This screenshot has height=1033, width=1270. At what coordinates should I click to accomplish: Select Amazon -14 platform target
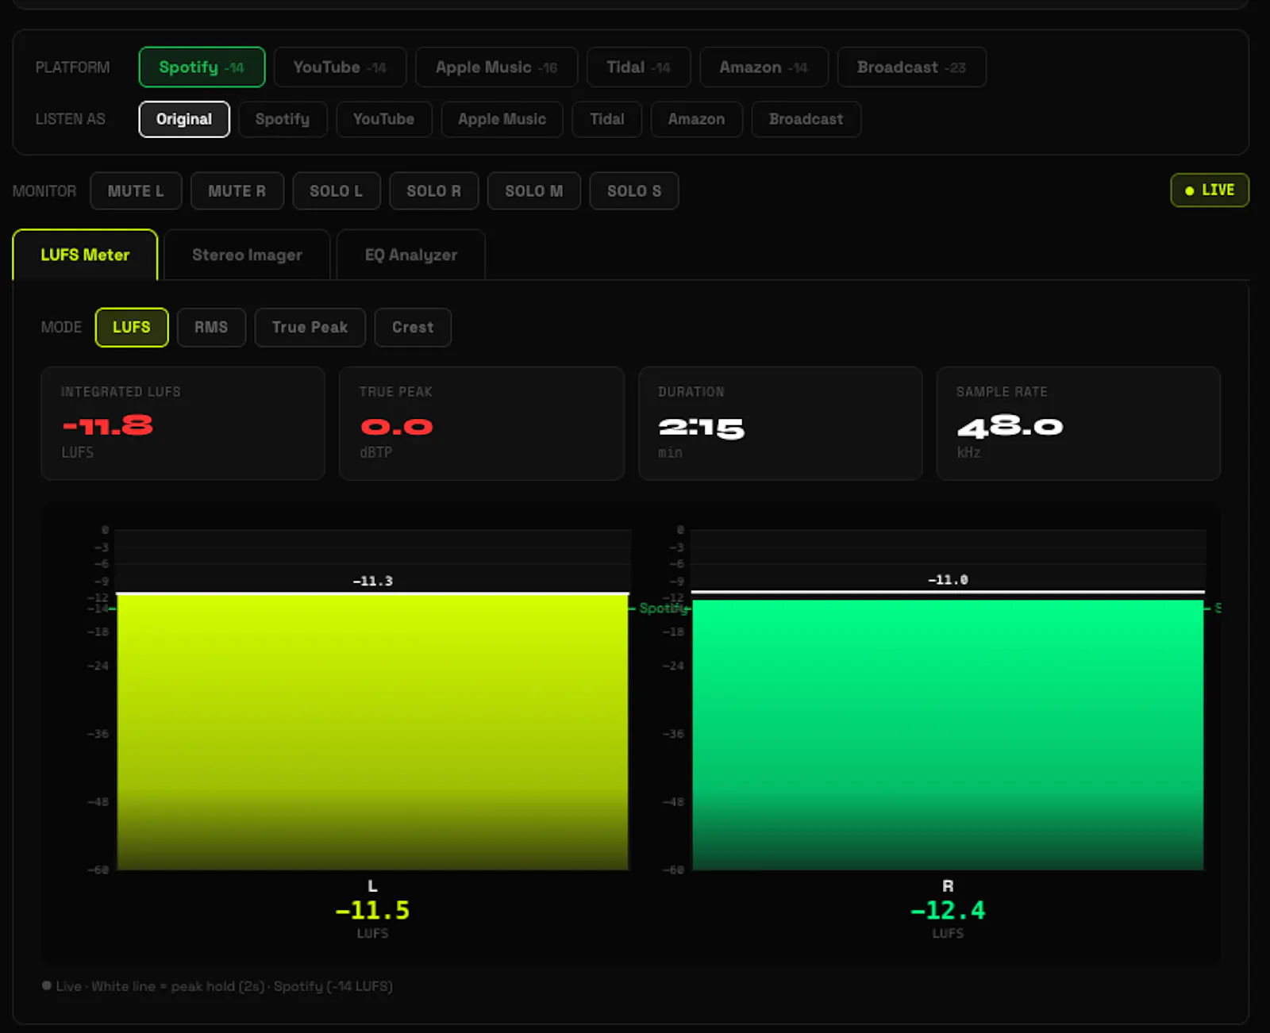(x=764, y=67)
